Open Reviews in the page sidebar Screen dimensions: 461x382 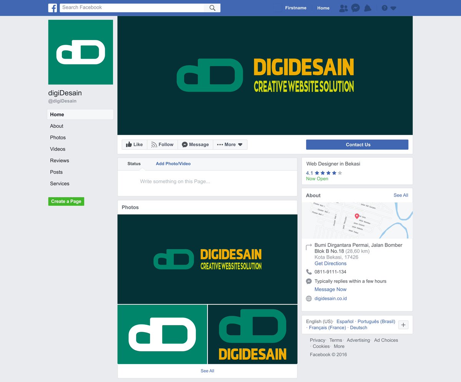pos(60,160)
